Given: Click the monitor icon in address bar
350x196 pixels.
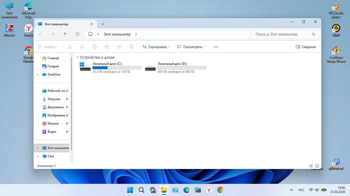Looking at the screenshot, I should coord(90,34).
